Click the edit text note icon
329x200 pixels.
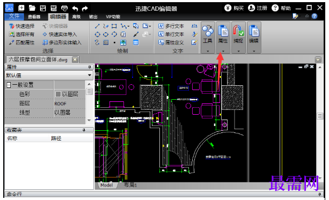pyautogui.click(x=194, y=42)
